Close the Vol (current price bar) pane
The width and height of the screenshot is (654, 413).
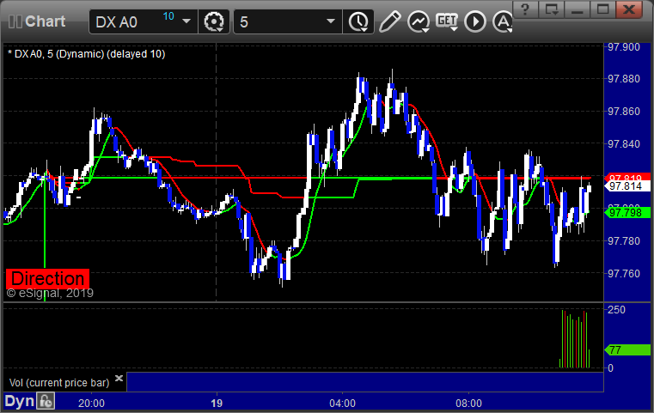pos(119,379)
